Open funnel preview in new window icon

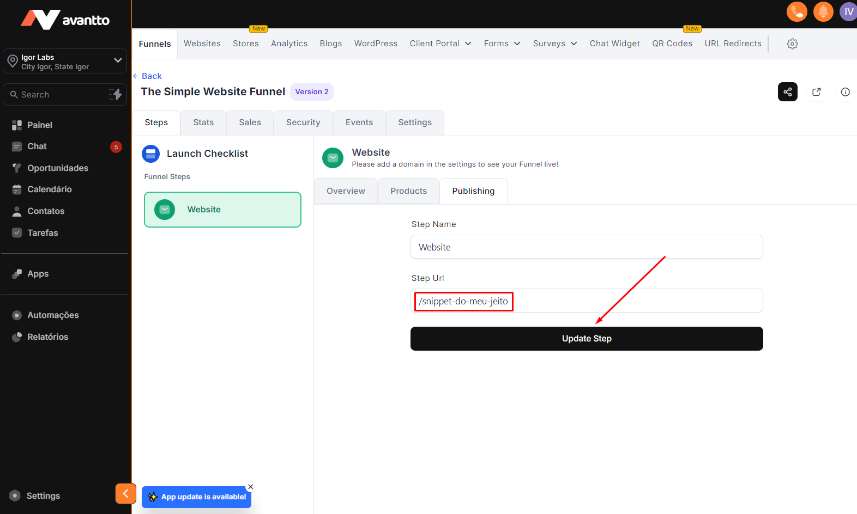pos(816,92)
